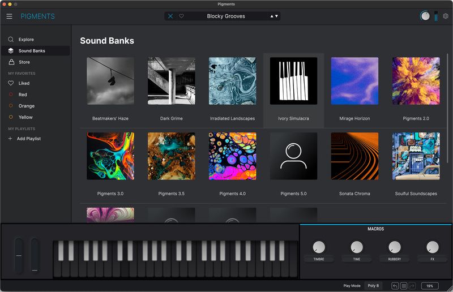Click the output level meter
The image size is (453, 292).
[x=436, y=16]
